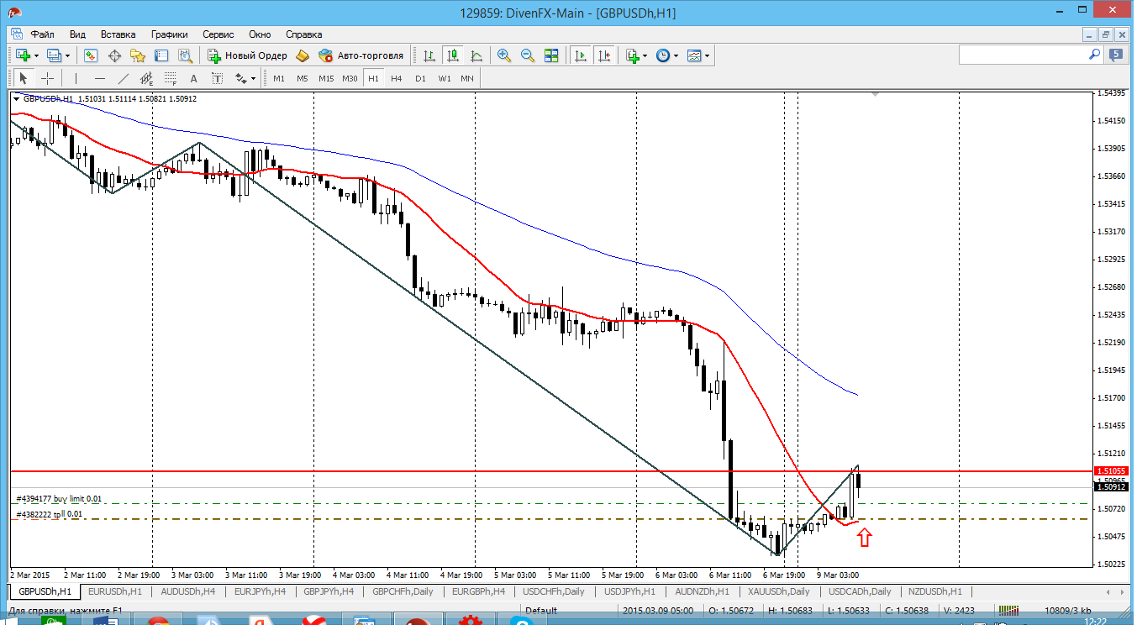Screen dimensions: 1137x625
Task: Switch to MN timeframe
Action: 467,78
